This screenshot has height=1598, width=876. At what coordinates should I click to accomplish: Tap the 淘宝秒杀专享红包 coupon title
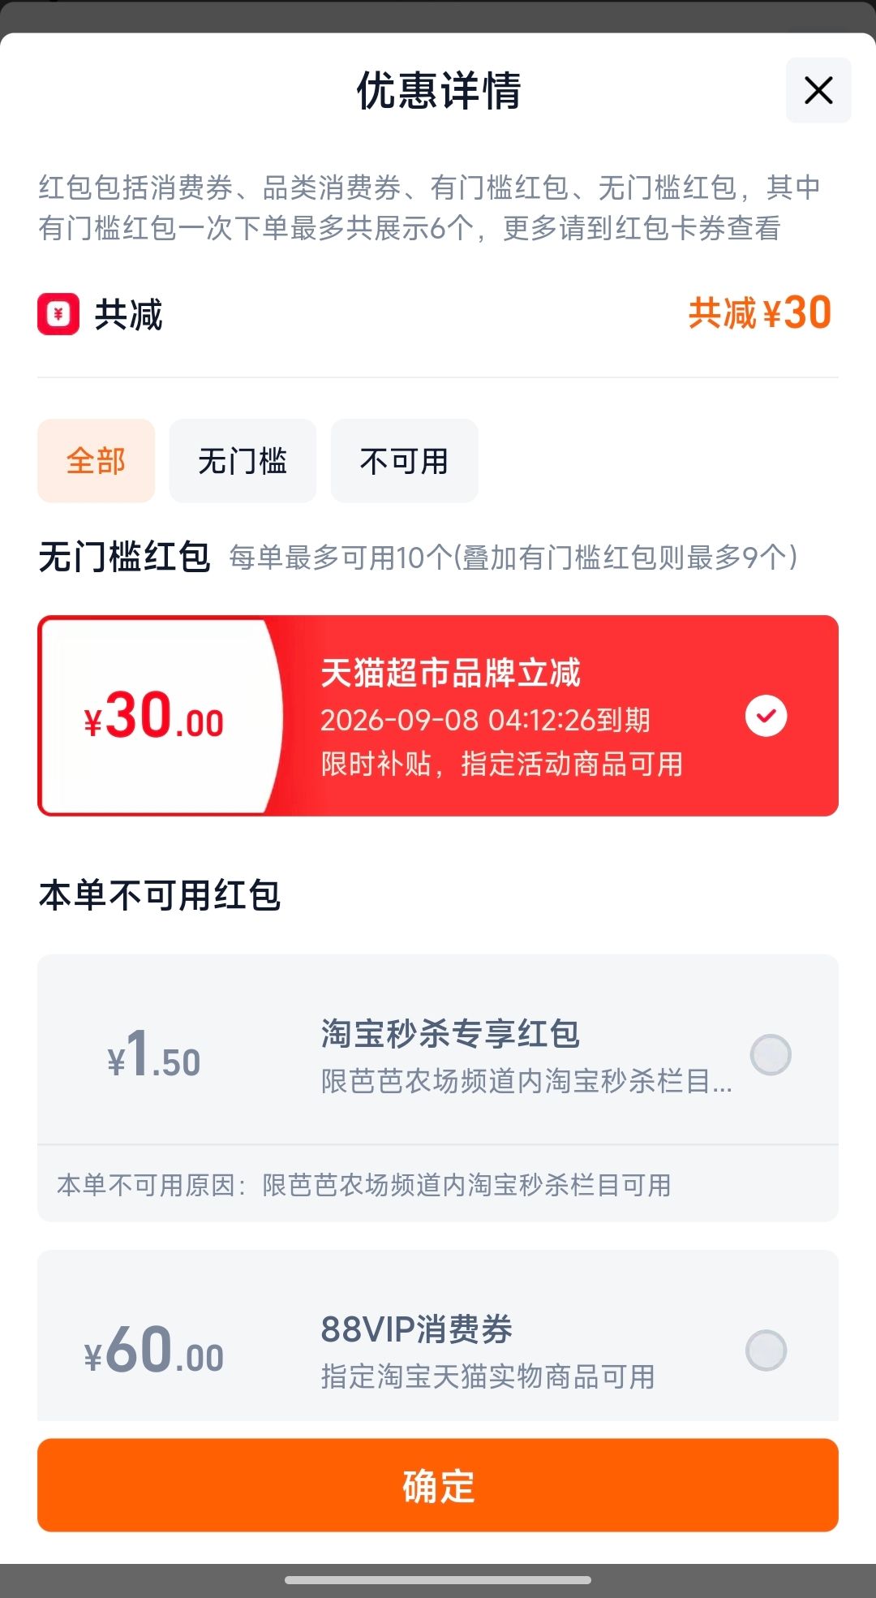[x=450, y=1033]
